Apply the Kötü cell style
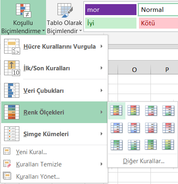Viewport: 178px width, 184px height. [x=158, y=23]
